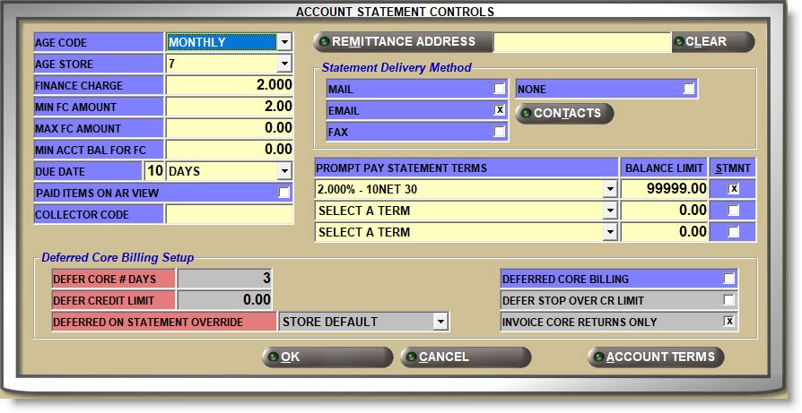Image resolution: width=802 pixels, height=413 pixels.
Task: Expand the Age Code Monthly dropdown
Action: click(284, 42)
